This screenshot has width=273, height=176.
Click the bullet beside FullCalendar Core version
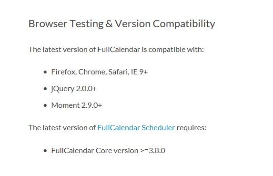pos(45,151)
